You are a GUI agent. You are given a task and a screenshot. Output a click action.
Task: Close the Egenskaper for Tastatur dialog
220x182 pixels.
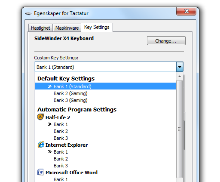[186, 11]
